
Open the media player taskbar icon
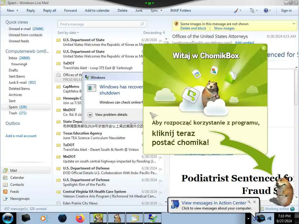[44, 218]
